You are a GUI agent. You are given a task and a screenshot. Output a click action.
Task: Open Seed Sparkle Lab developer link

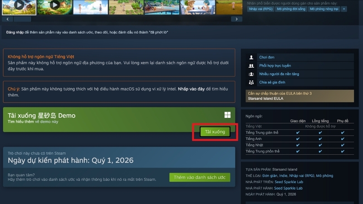[x=289, y=182]
